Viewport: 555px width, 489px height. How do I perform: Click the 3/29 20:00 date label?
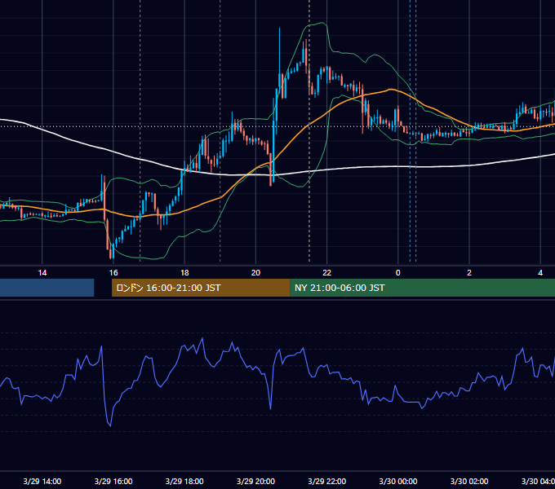[x=255, y=481]
